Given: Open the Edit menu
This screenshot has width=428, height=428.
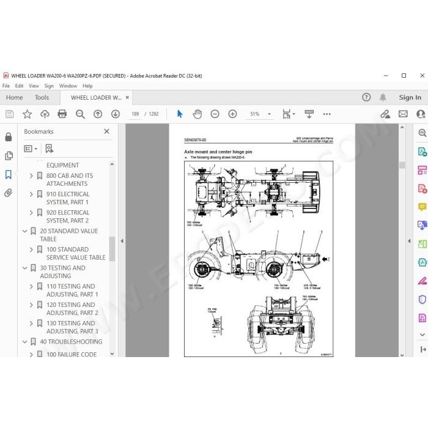Looking at the screenshot, I should 19,86.
